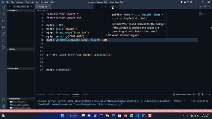
Task: Switch to the DEBUG CONSOLE tab
Action: (63, 95)
